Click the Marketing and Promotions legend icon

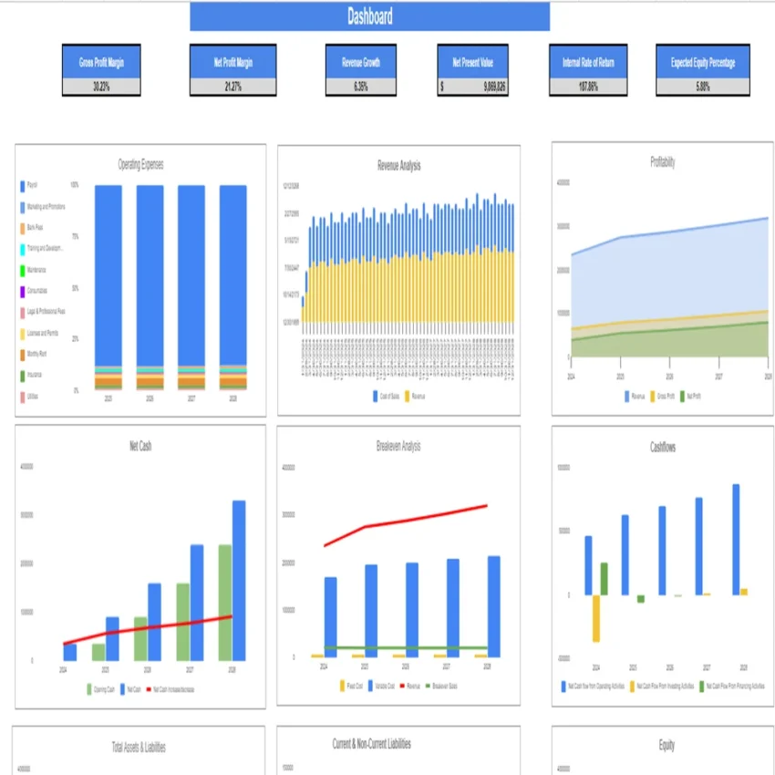[23, 206]
